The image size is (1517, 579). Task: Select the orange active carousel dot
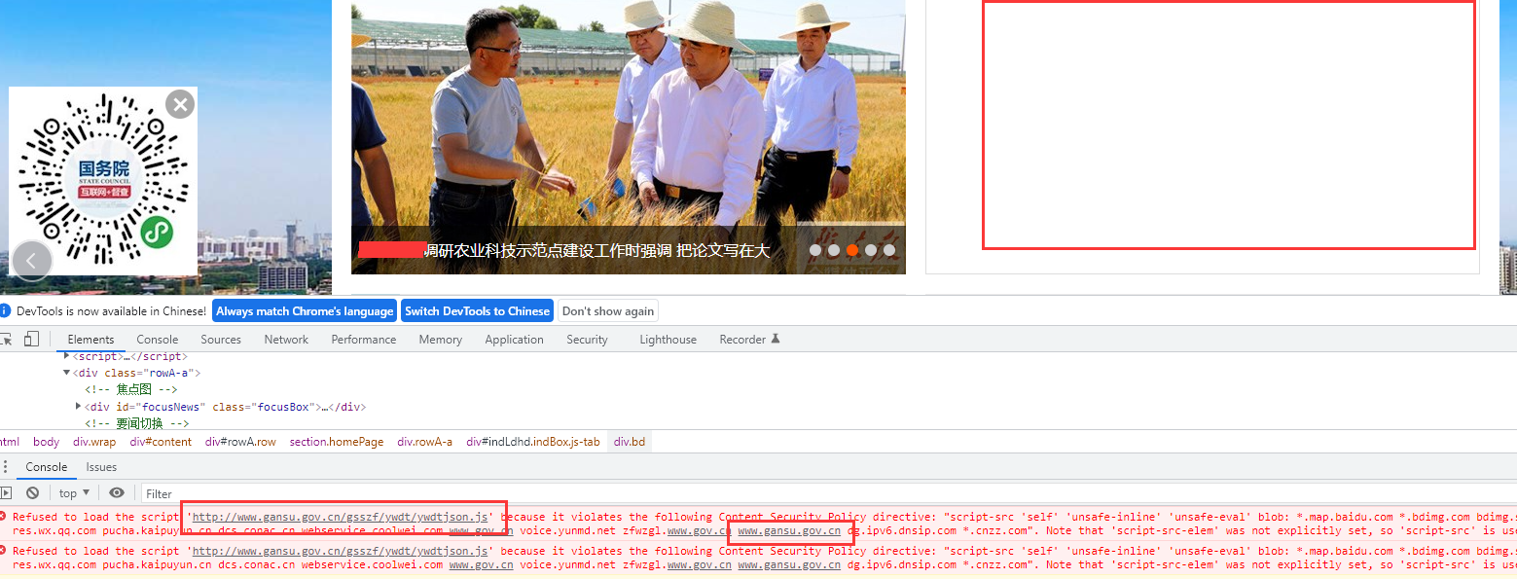[852, 250]
